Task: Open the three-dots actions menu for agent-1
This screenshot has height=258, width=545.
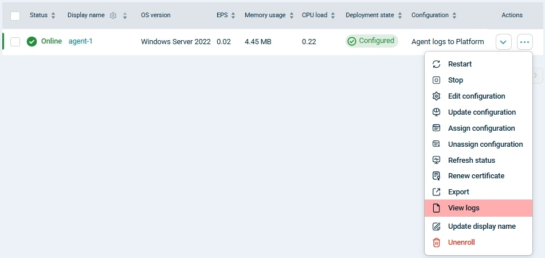Action: (525, 42)
